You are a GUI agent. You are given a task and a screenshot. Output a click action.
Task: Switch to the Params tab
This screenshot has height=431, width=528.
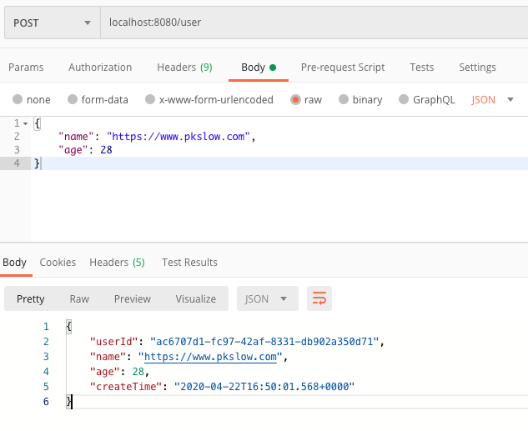pos(26,68)
